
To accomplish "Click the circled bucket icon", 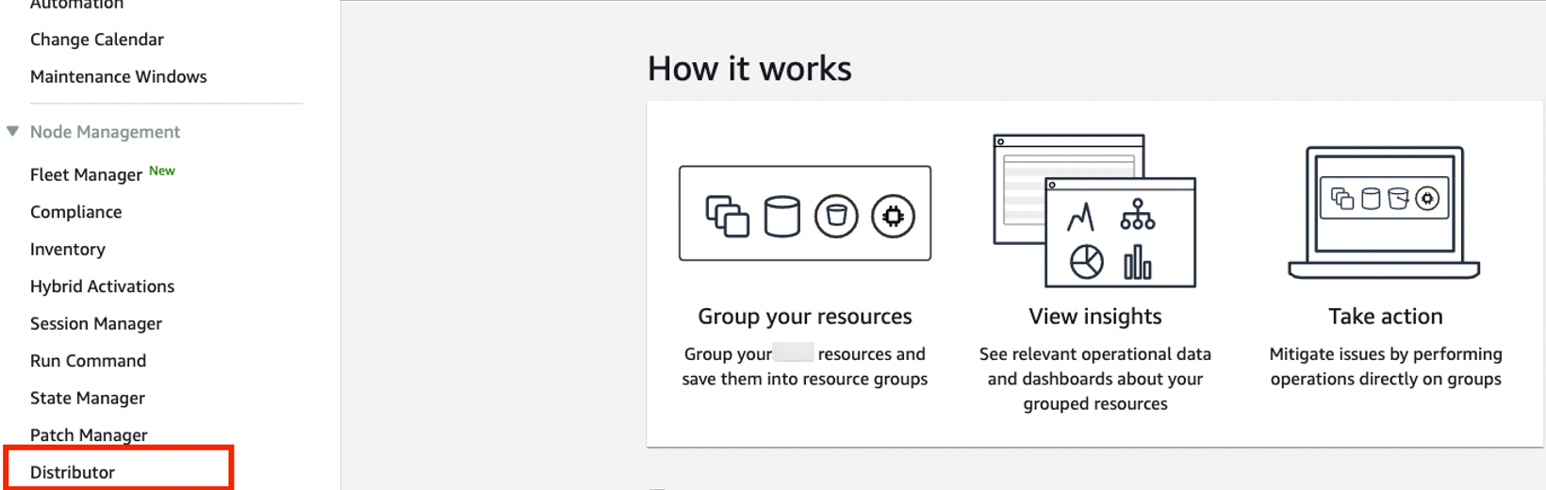I will tap(836, 217).
